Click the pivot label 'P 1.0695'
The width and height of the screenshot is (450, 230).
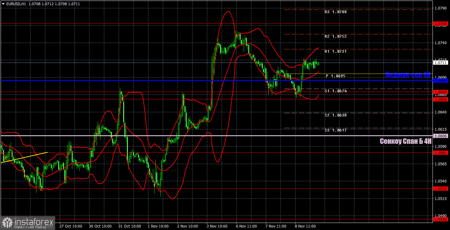(336, 76)
